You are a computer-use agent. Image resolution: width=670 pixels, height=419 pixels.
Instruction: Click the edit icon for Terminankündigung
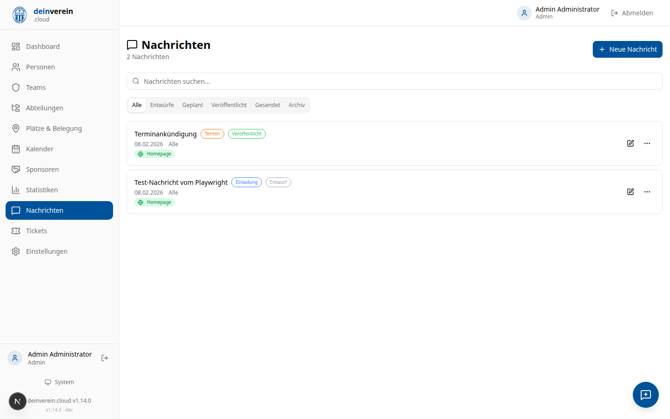tap(630, 143)
